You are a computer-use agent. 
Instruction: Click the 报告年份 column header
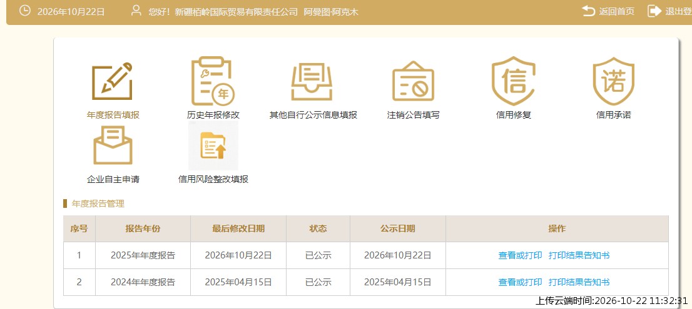click(x=143, y=229)
